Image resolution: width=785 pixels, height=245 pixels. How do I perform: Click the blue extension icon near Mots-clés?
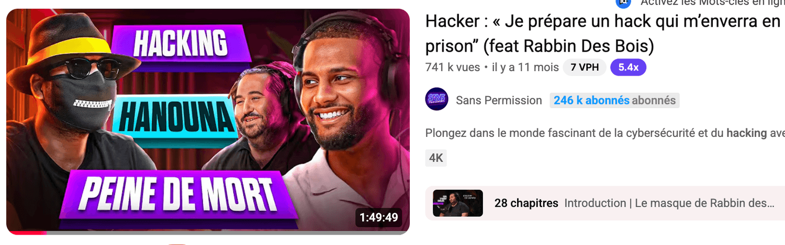click(623, 3)
